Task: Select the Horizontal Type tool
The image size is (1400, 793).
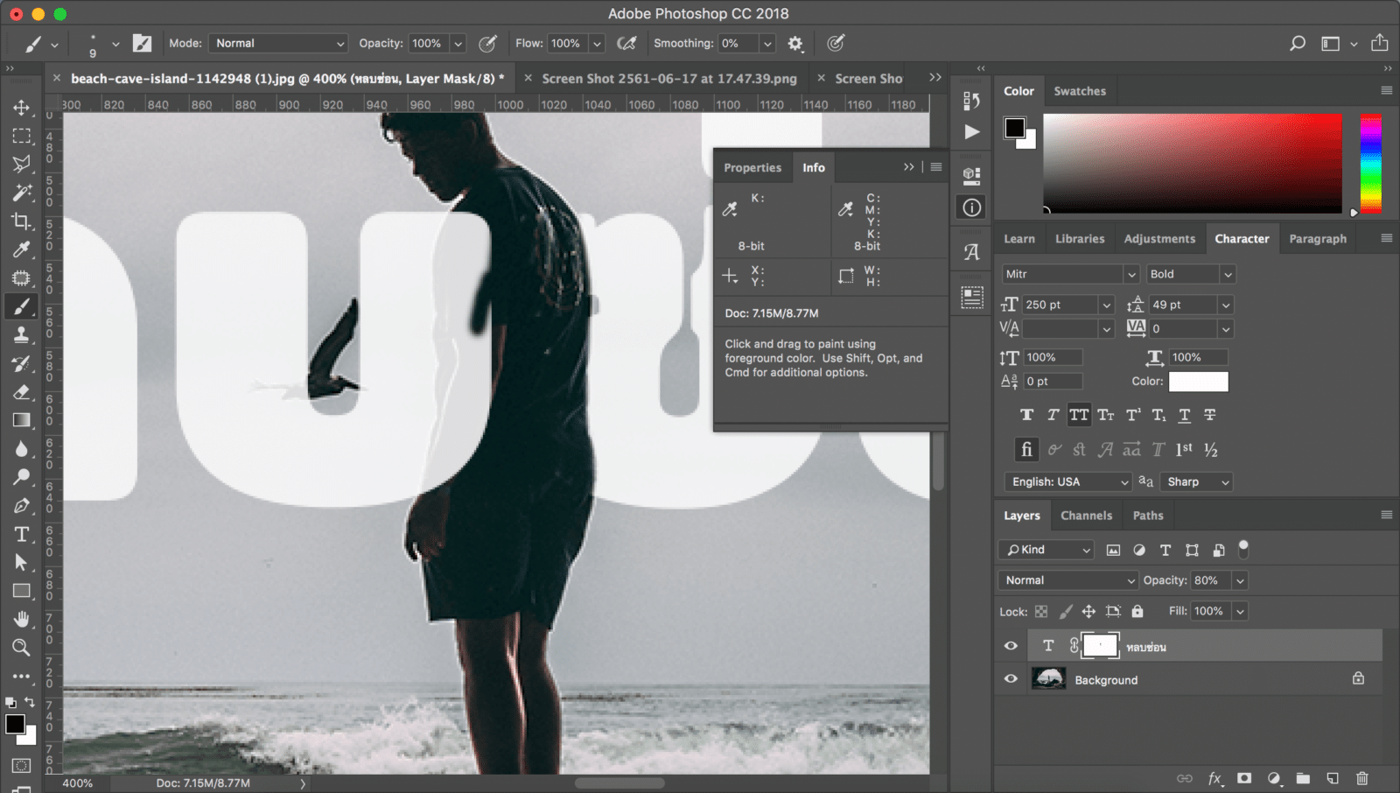Action: (x=21, y=535)
